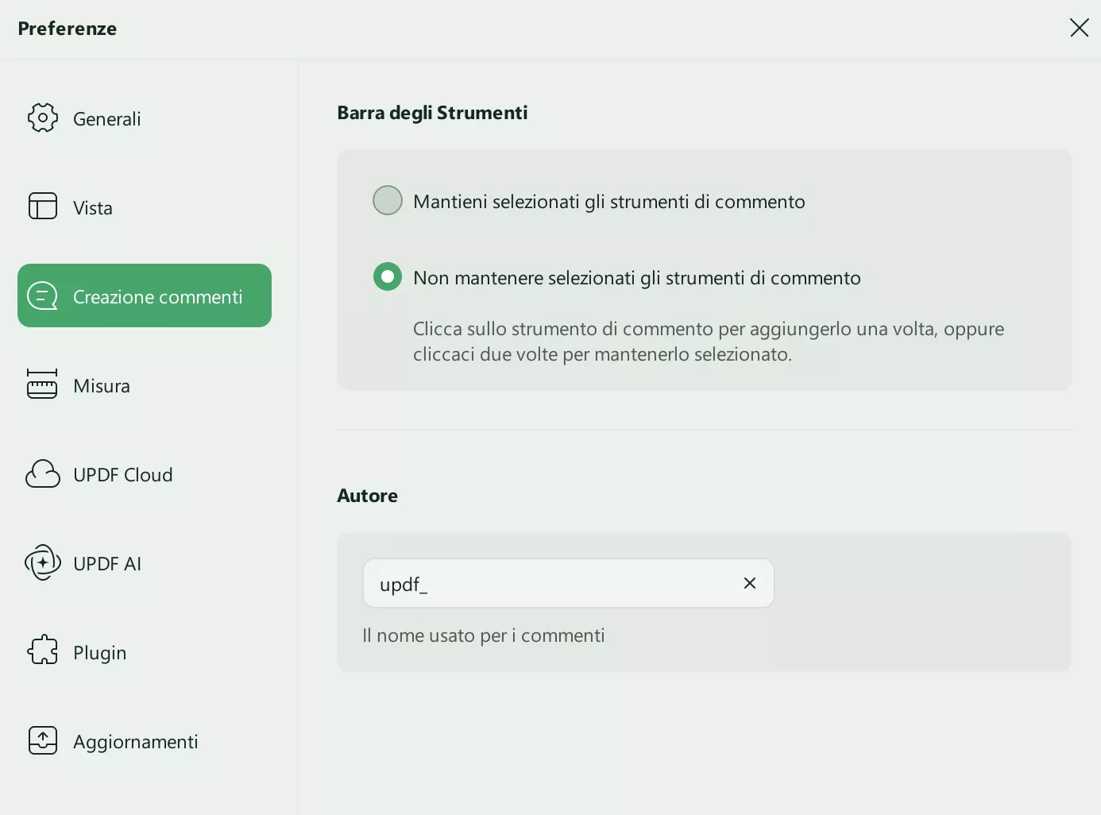This screenshot has height=815, width=1101.
Task: Show the Plugin preferences section
Action: pos(100,653)
